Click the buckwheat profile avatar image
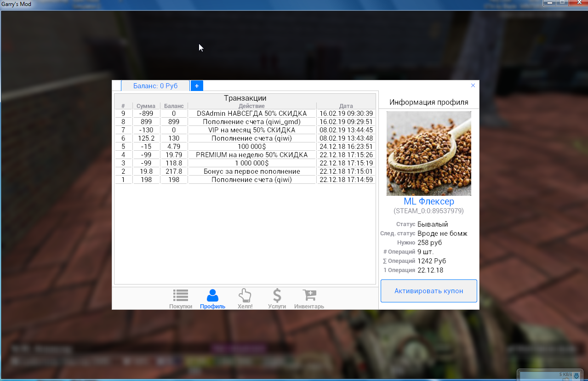The height and width of the screenshot is (381, 588). tap(428, 154)
